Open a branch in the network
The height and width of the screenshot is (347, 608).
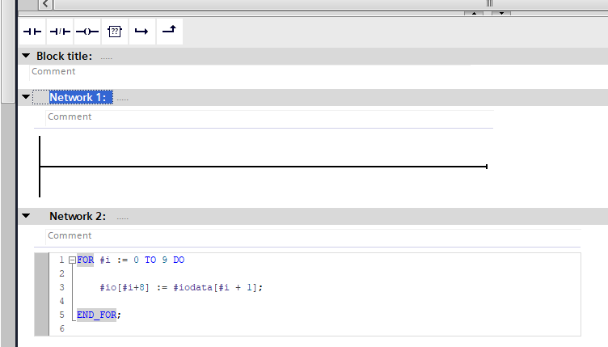pos(142,32)
